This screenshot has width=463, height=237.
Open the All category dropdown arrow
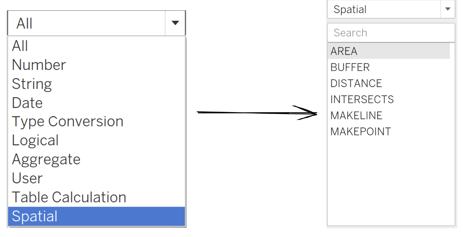[x=175, y=23]
